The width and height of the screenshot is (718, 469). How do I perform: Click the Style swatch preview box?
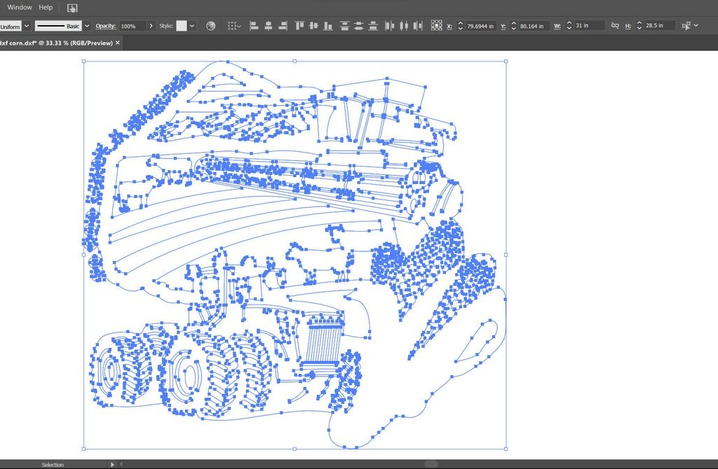182,26
